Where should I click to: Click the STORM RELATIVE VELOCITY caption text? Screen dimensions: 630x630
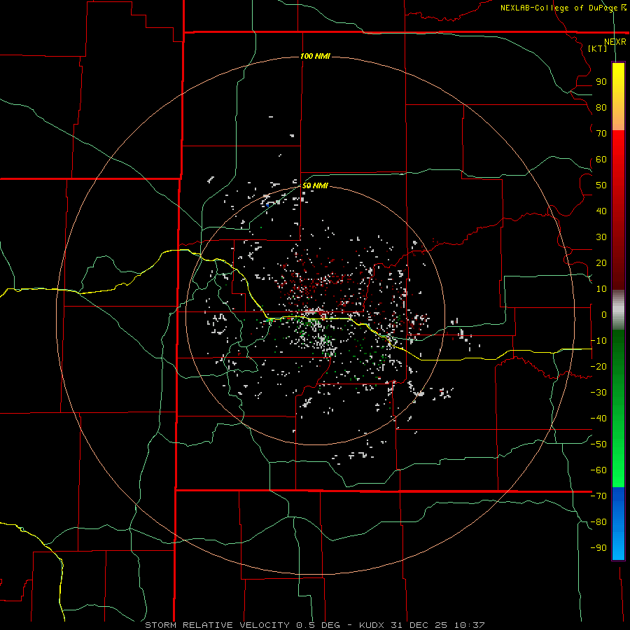[218, 625]
